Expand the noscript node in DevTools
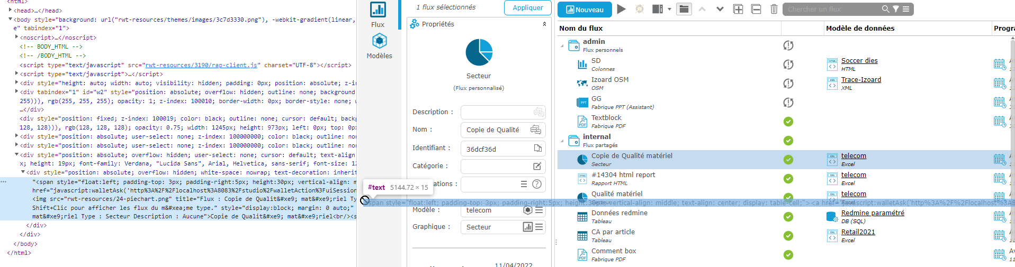 (x=16, y=38)
